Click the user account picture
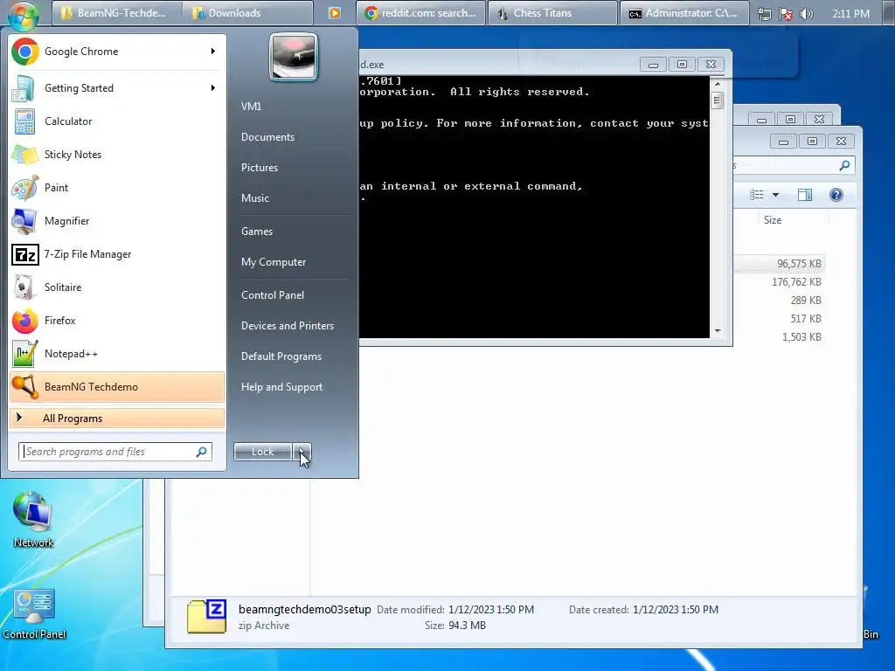Image resolution: width=895 pixels, height=671 pixels. 294,57
